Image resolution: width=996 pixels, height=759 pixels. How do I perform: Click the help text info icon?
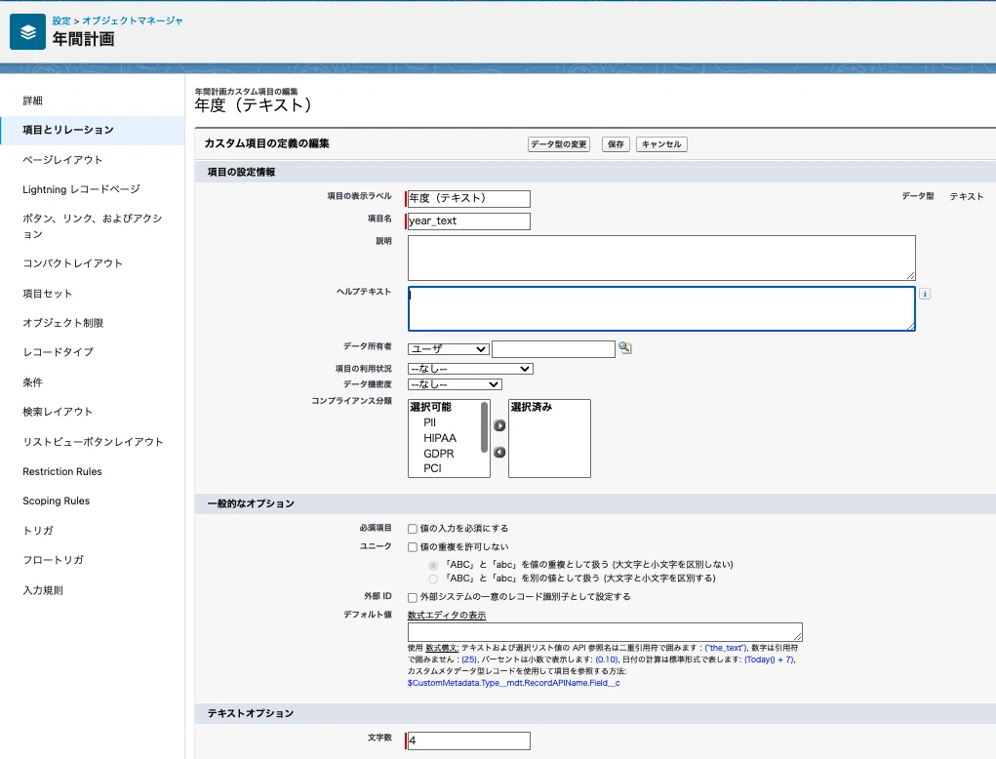coord(925,294)
